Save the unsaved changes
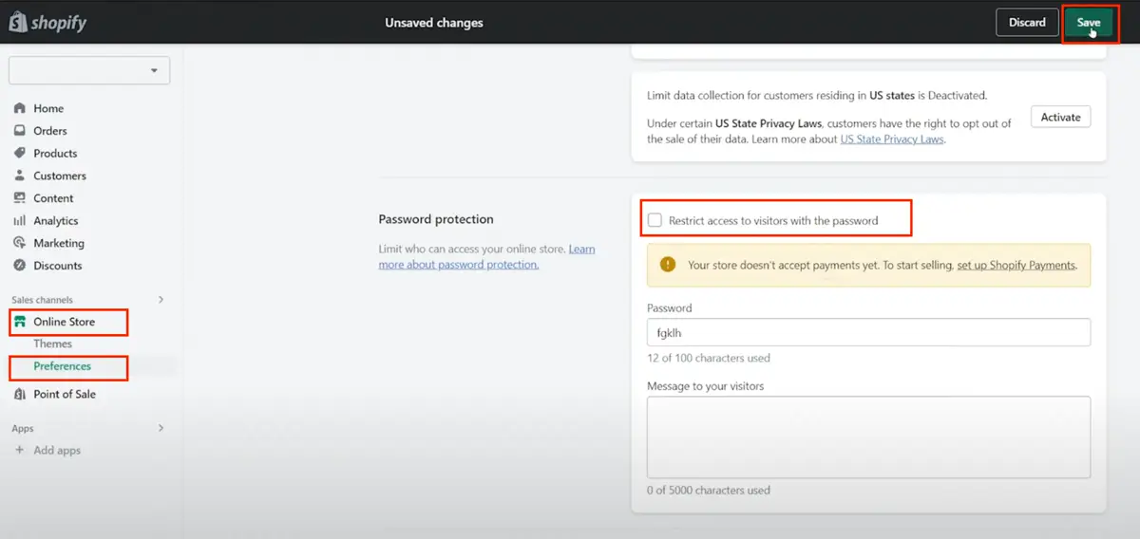This screenshot has width=1140, height=539. [x=1089, y=23]
